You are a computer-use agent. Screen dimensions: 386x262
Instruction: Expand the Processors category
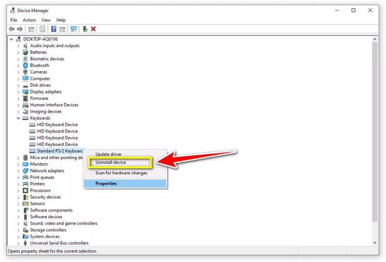click(18, 191)
